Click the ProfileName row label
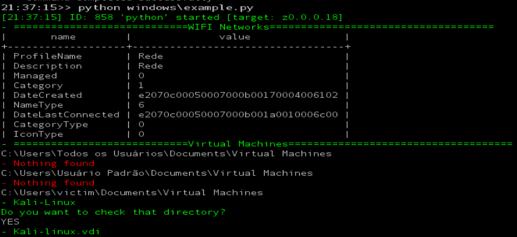The width and height of the screenshot is (517, 237). point(47,56)
